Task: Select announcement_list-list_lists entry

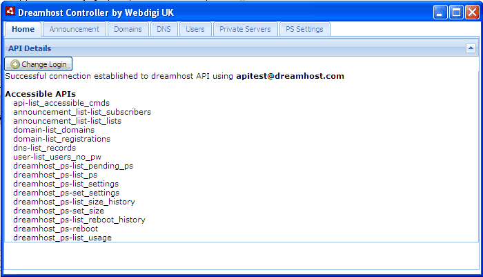Action: (67, 121)
